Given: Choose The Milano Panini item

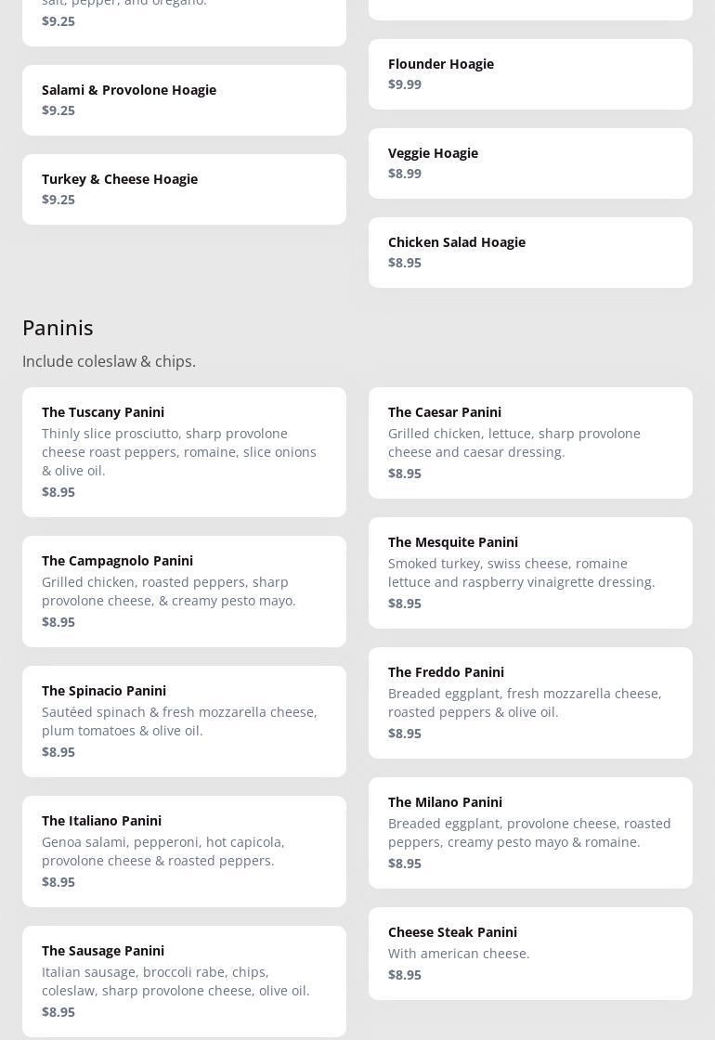Looking at the screenshot, I should click(x=530, y=833).
